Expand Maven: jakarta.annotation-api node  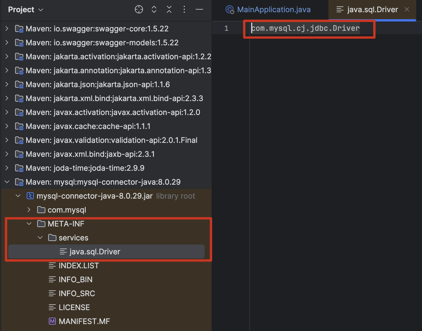[7, 70]
